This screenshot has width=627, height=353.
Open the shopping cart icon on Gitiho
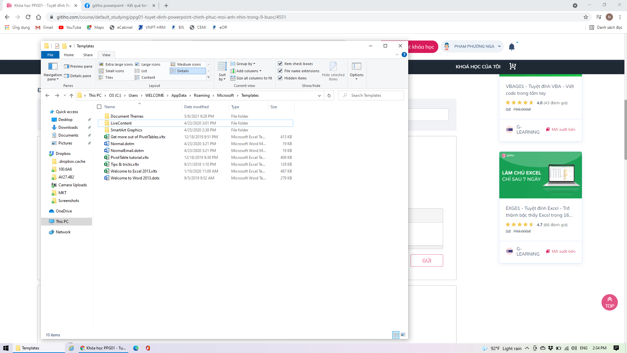click(513, 66)
